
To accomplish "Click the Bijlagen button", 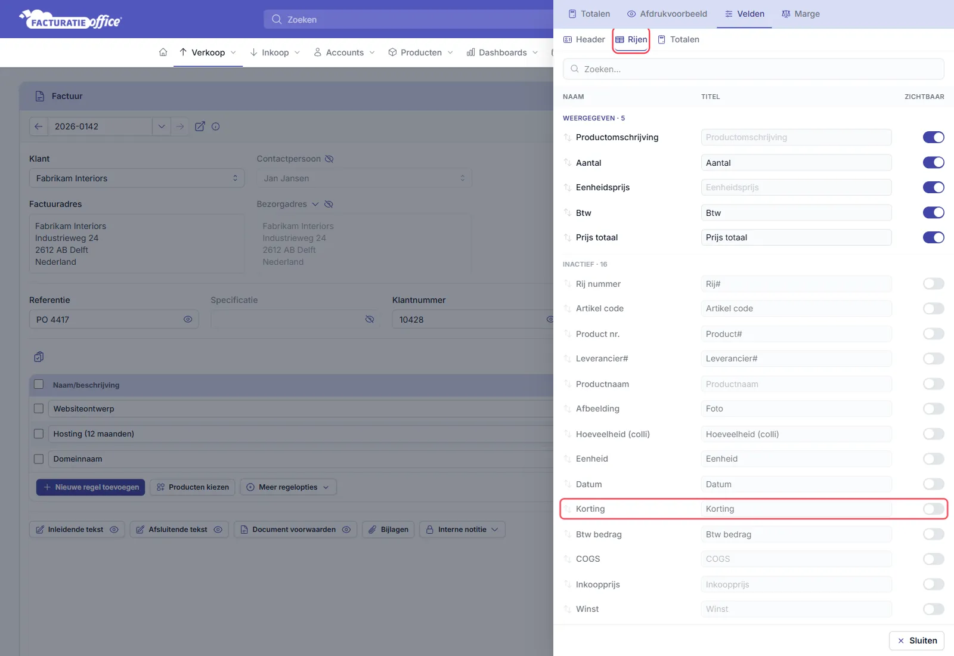I will [389, 530].
